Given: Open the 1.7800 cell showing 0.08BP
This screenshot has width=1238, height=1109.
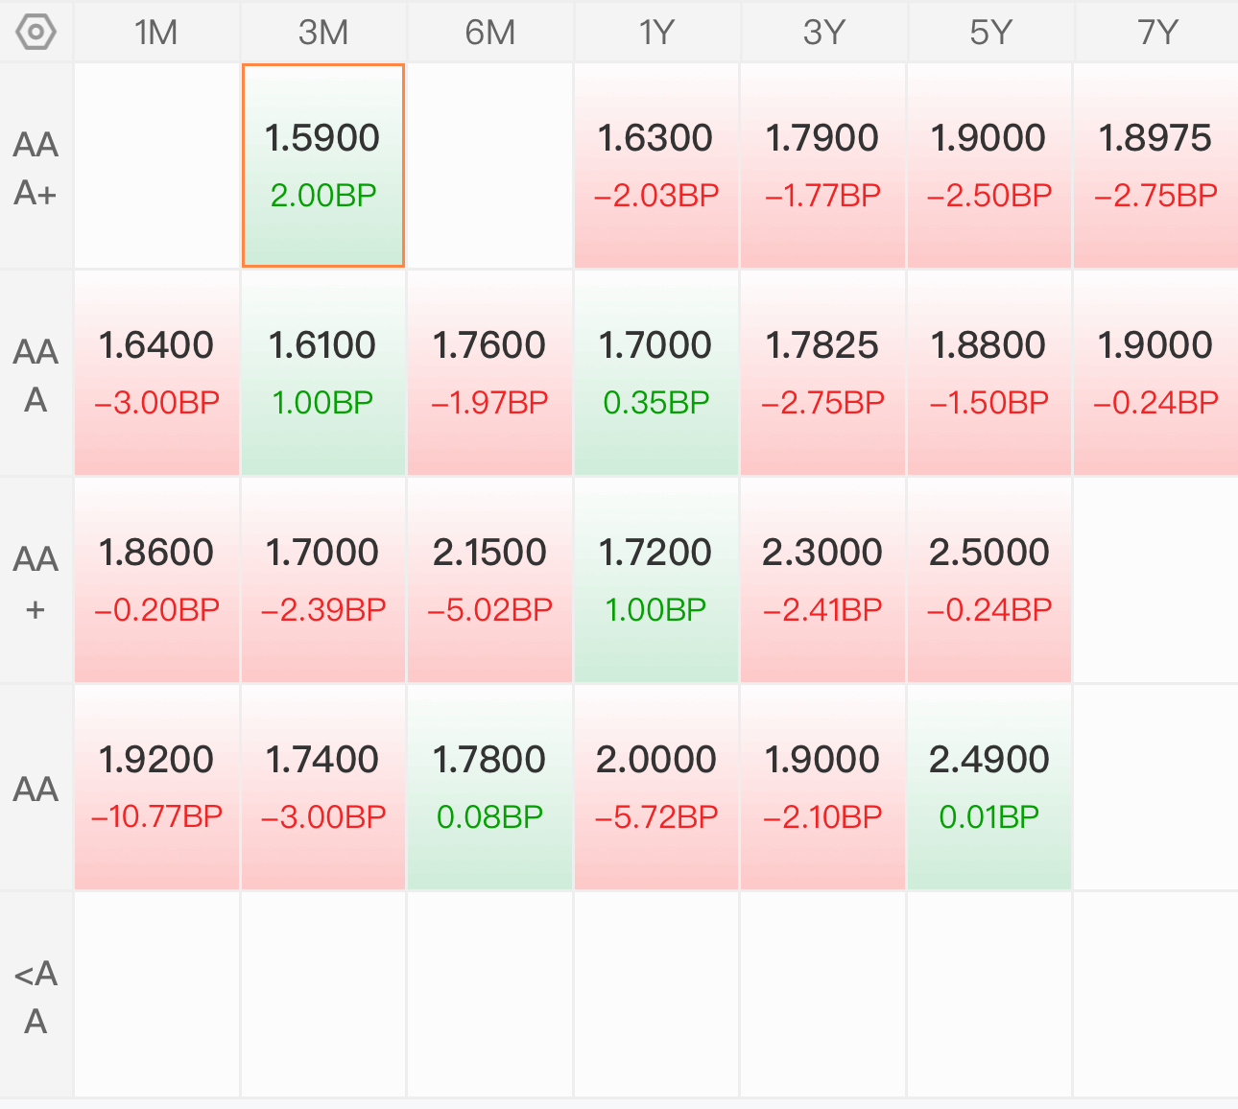Looking at the screenshot, I should [x=489, y=788].
